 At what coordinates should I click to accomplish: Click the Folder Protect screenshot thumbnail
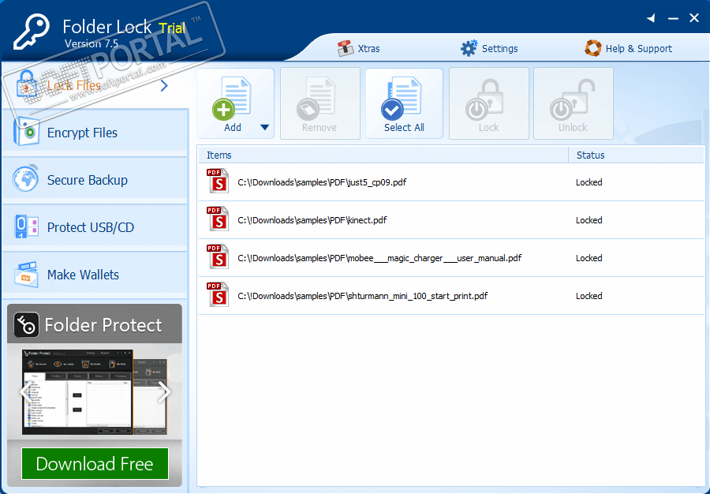95,392
